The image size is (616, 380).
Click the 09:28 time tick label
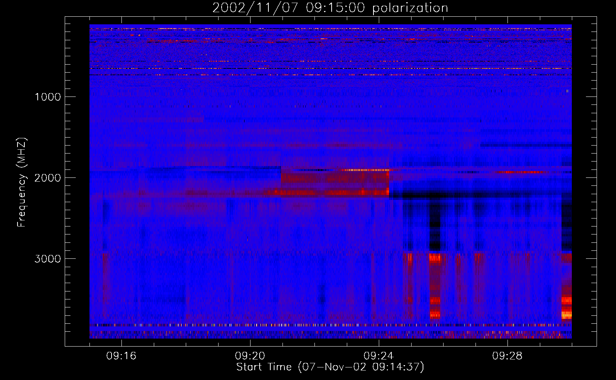[507, 356]
